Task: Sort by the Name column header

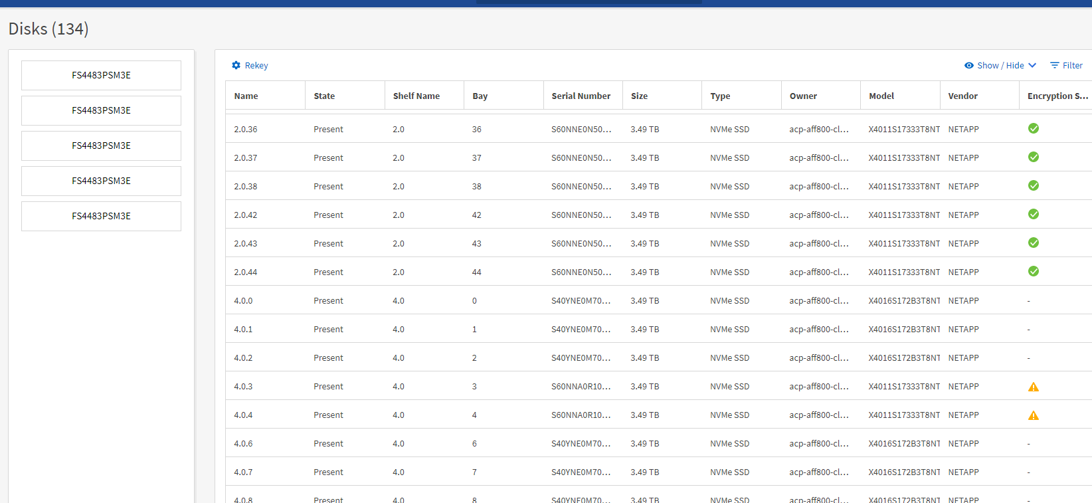Action: [246, 96]
